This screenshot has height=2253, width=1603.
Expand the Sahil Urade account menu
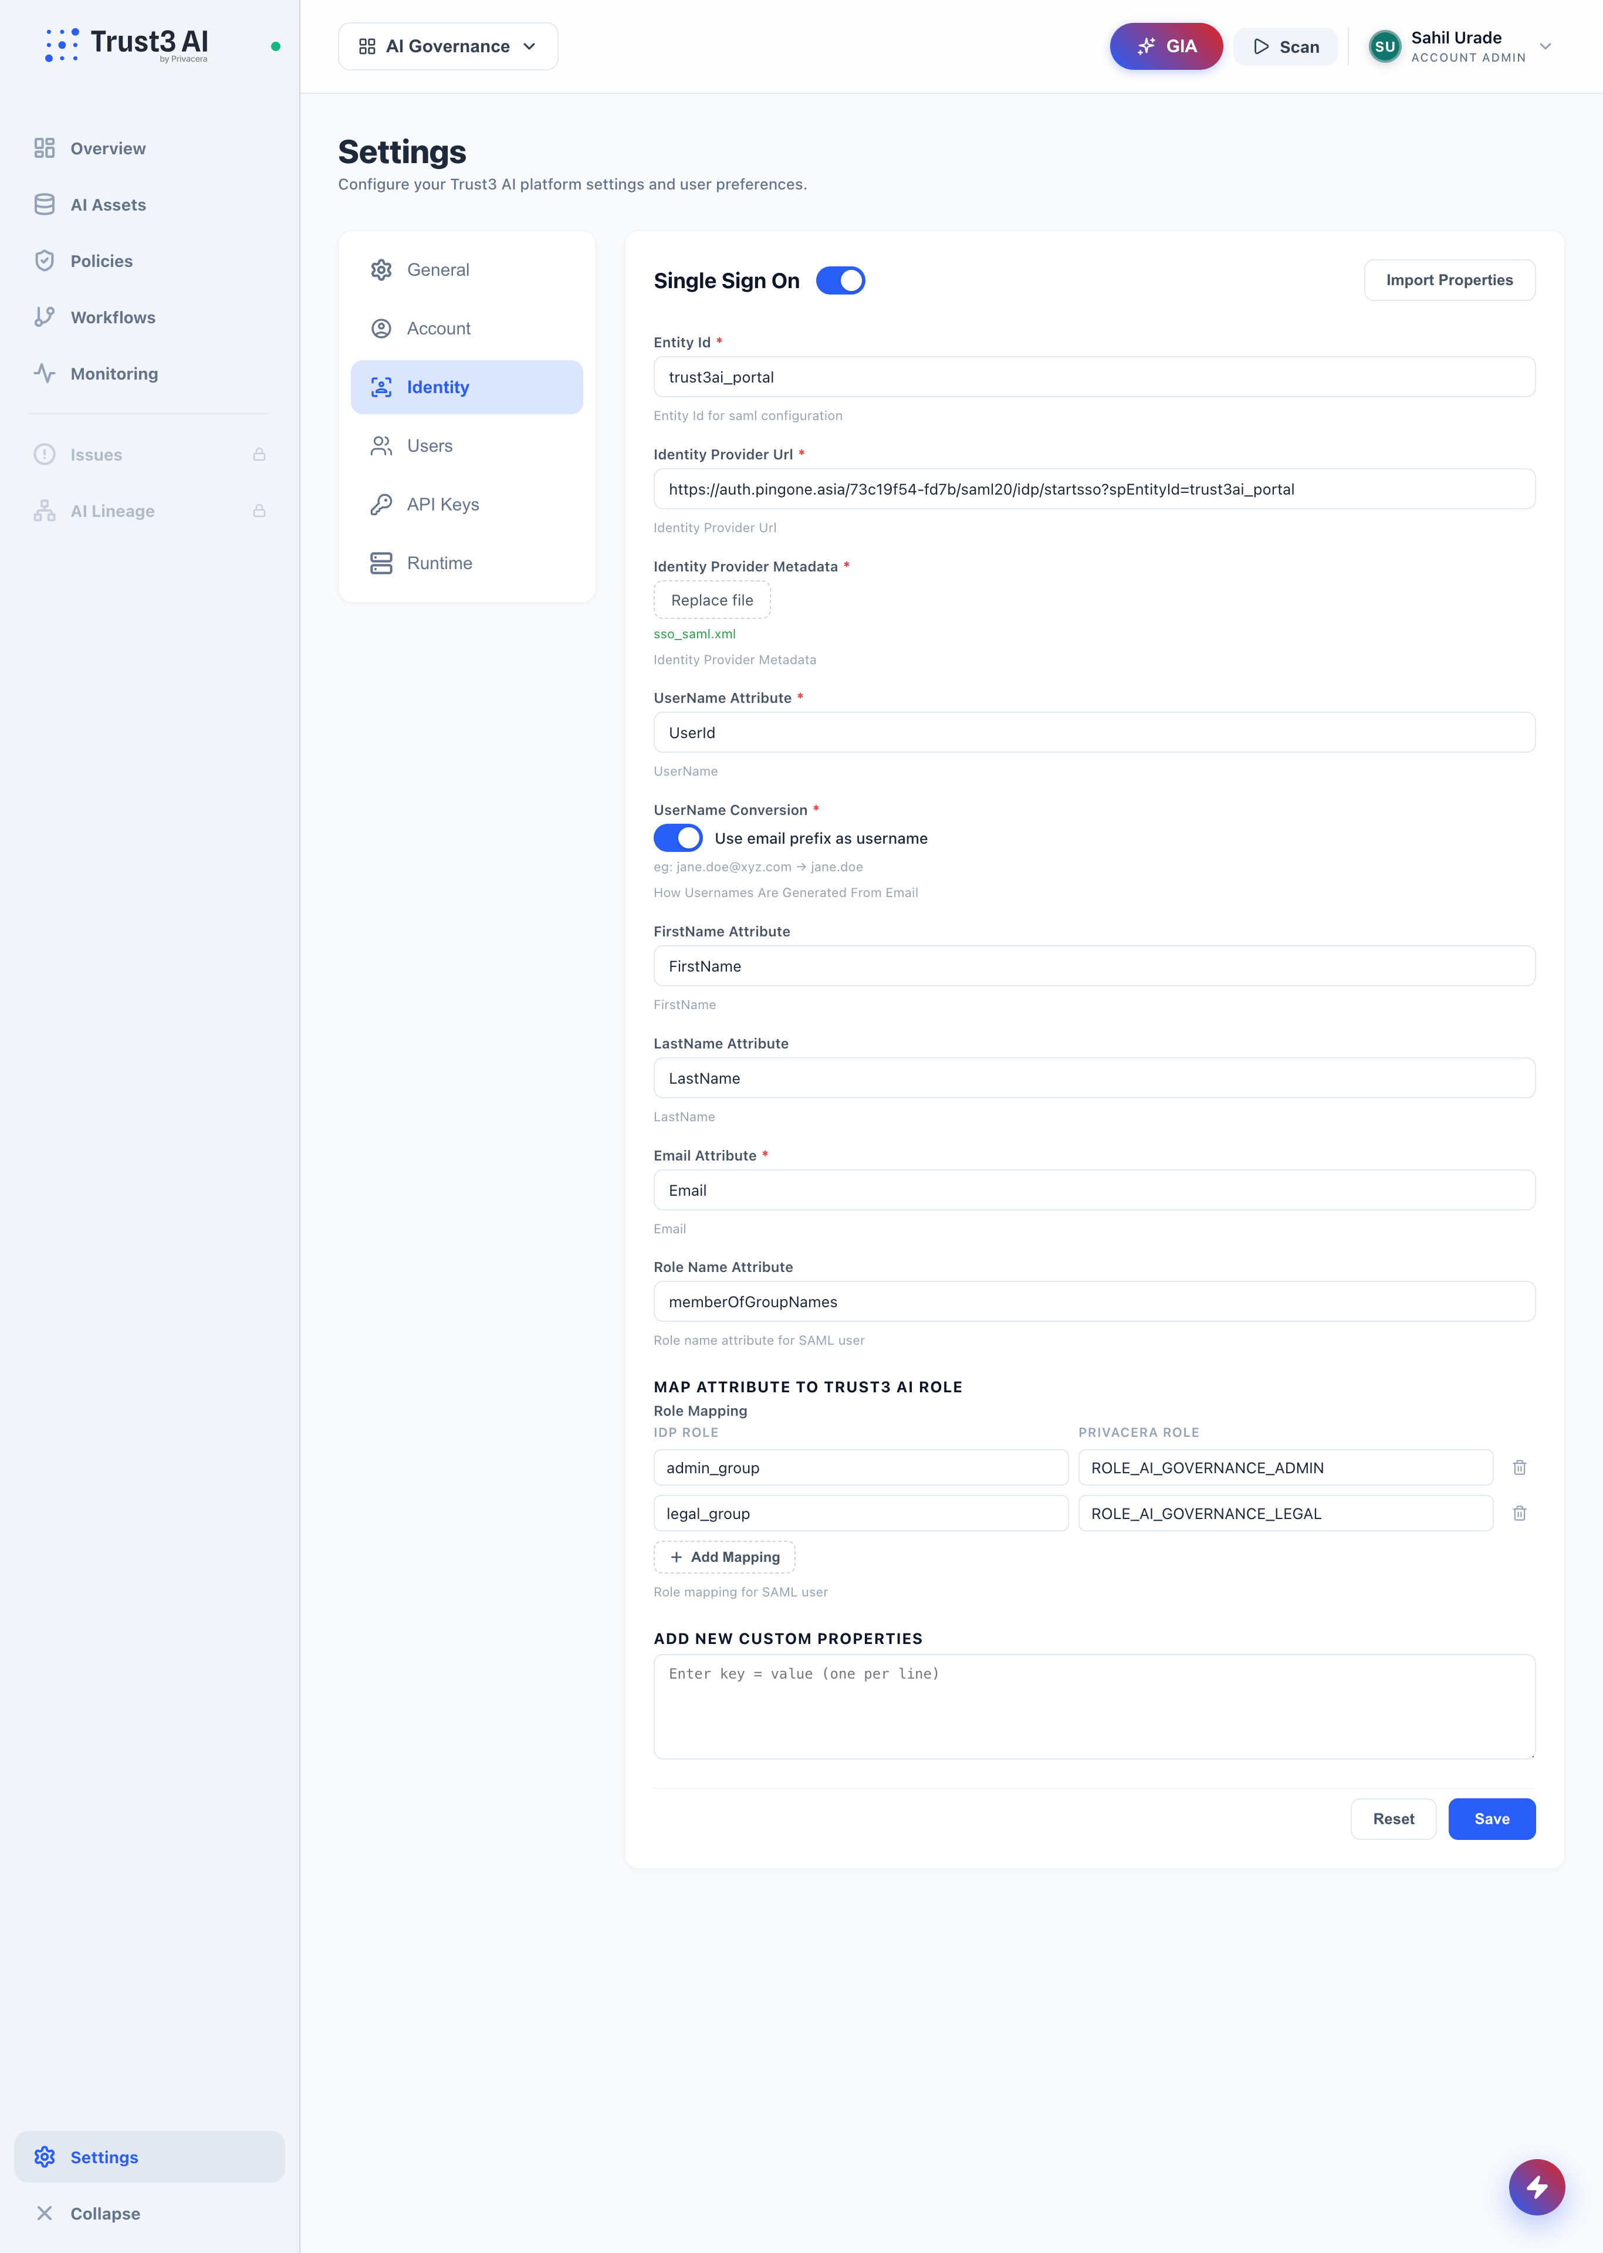1545,46
